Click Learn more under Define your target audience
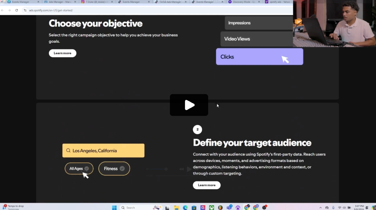The image size is (376, 210). point(207,185)
